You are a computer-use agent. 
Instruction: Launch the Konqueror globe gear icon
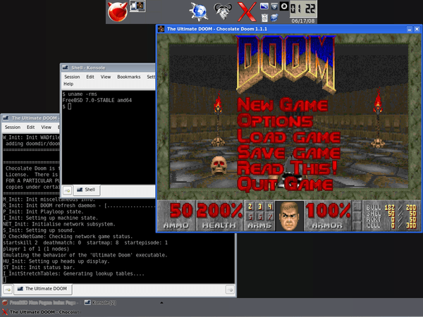click(x=199, y=12)
